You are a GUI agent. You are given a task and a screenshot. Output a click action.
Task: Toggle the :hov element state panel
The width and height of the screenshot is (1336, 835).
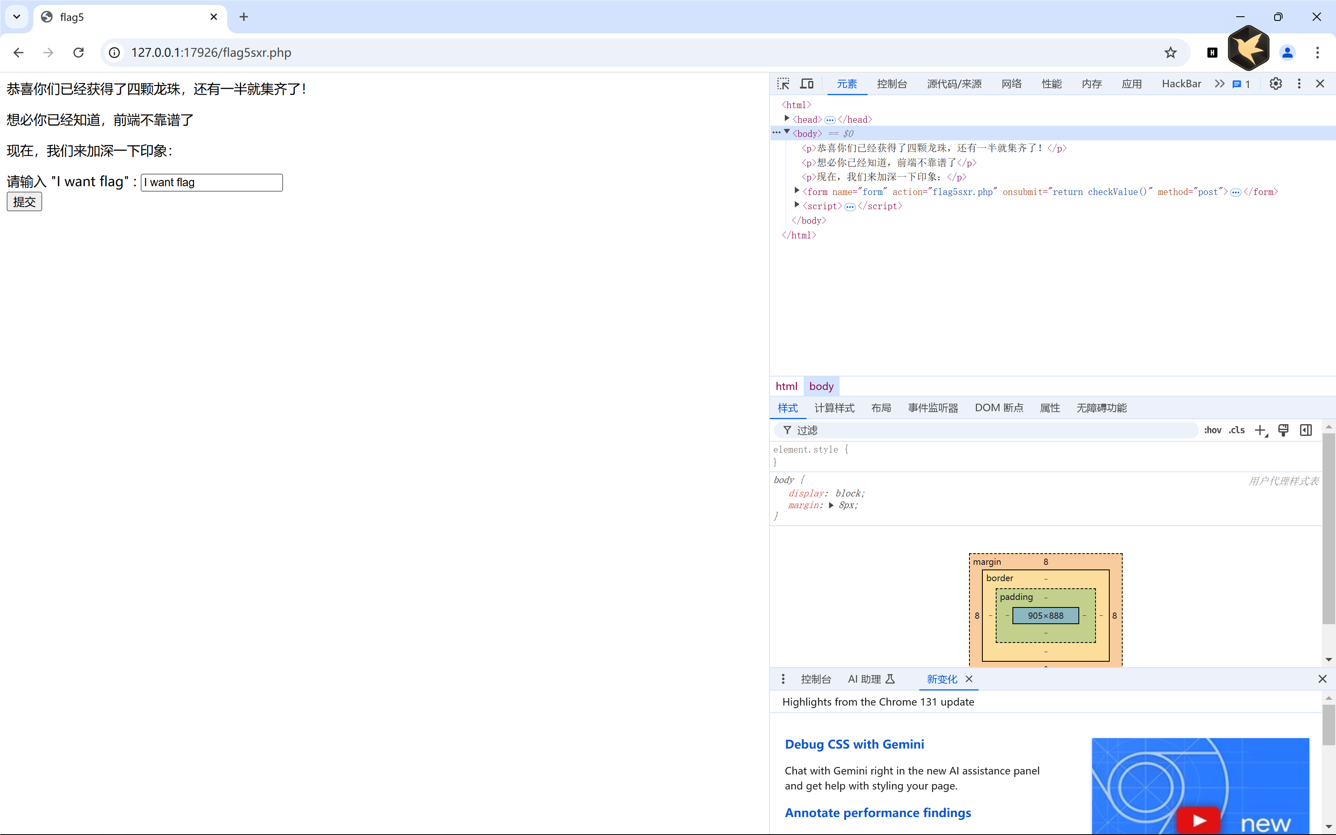pos(1212,430)
